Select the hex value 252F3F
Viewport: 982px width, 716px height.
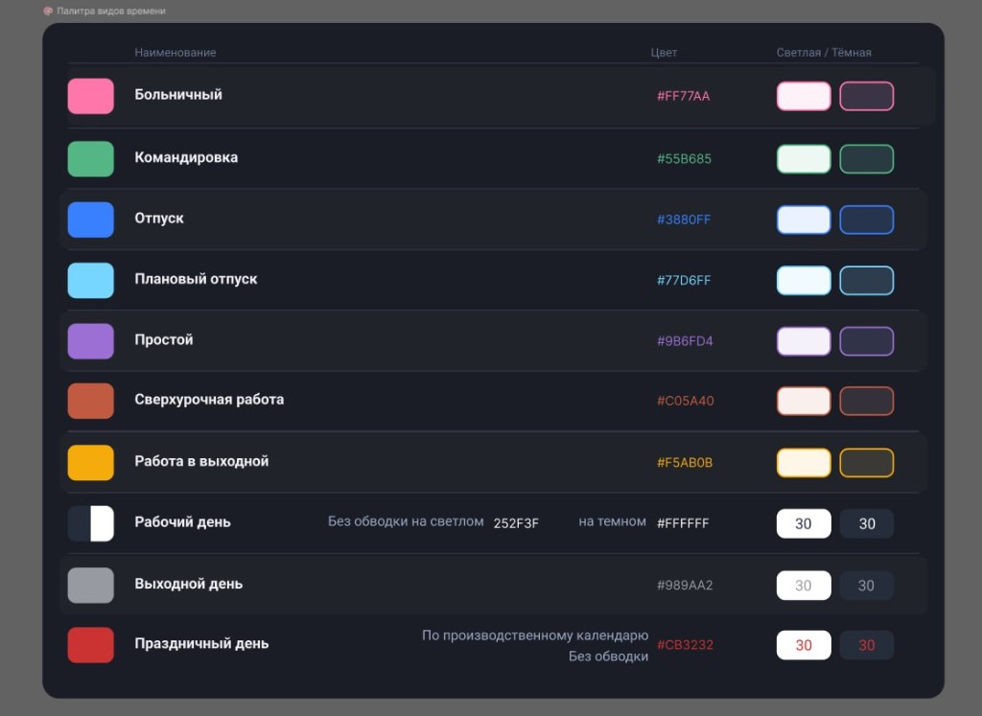tap(516, 523)
